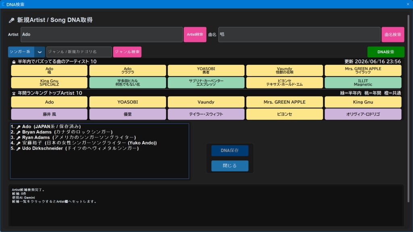Select the Ado 唱 buzz tile
Image resolution: width=413 pixels, height=232 pixels.
point(49,70)
